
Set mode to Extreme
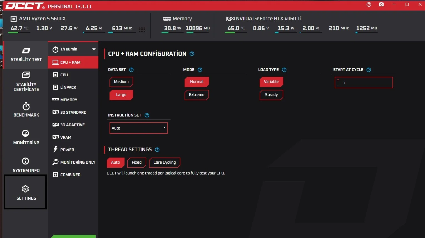[197, 95]
